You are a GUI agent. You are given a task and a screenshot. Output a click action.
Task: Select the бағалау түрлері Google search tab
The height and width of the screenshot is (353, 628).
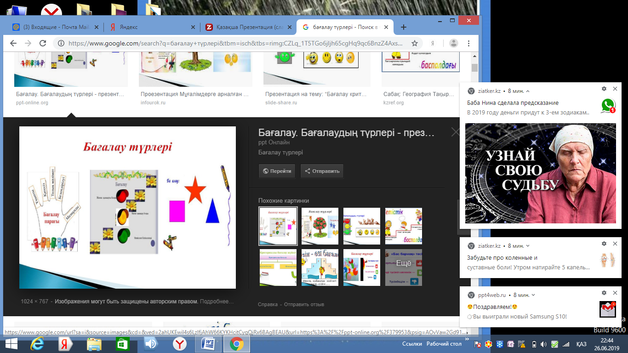click(345, 27)
